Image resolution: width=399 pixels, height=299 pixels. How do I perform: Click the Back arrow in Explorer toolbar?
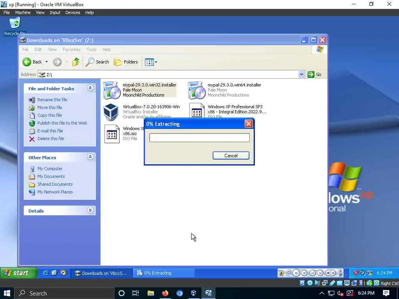click(x=27, y=62)
